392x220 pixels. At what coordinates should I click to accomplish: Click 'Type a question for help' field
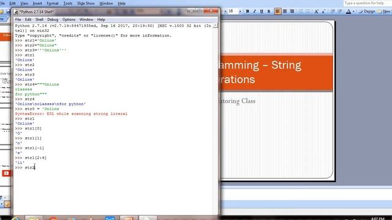tap(367, 3)
